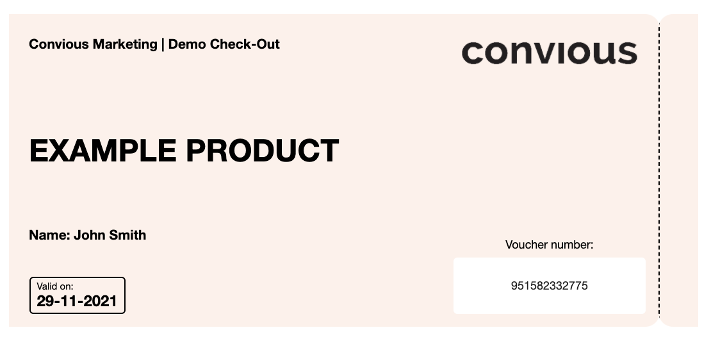This screenshot has height=337, width=711.
Task: Select the date 29-11-2021
Action: (77, 301)
